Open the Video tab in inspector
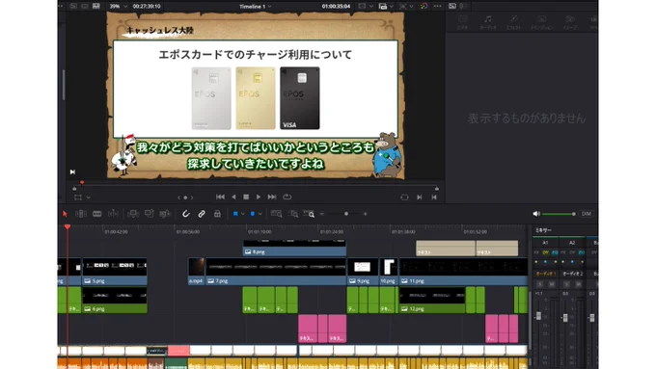The width and height of the screenshot is (656, 369). click(463, 22)
